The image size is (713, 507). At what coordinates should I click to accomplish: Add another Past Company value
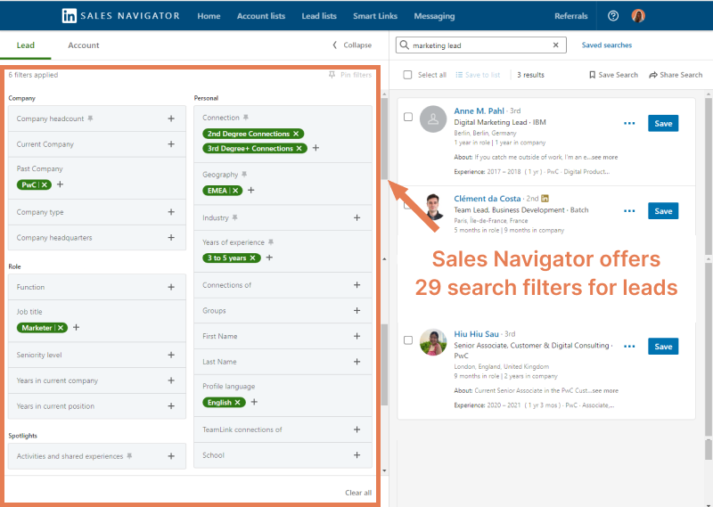(60, 184)
